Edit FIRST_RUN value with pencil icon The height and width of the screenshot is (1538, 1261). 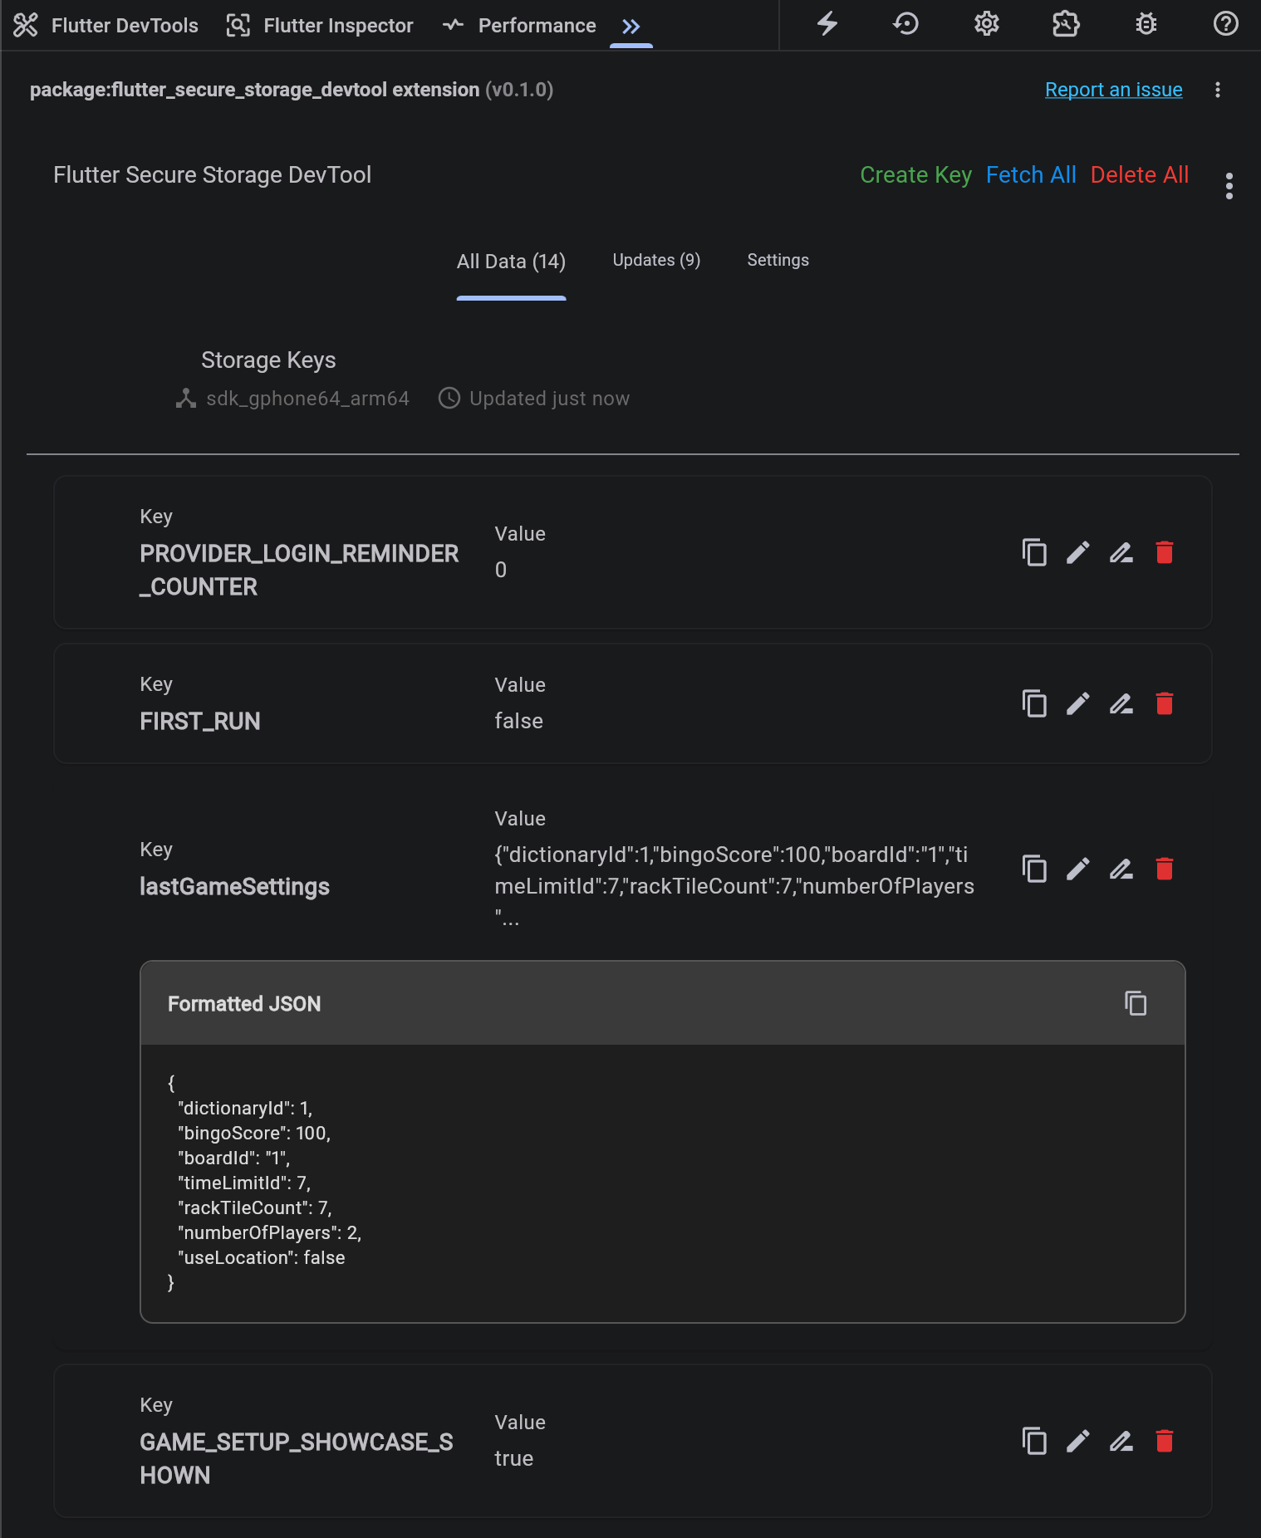(1077, 703)
